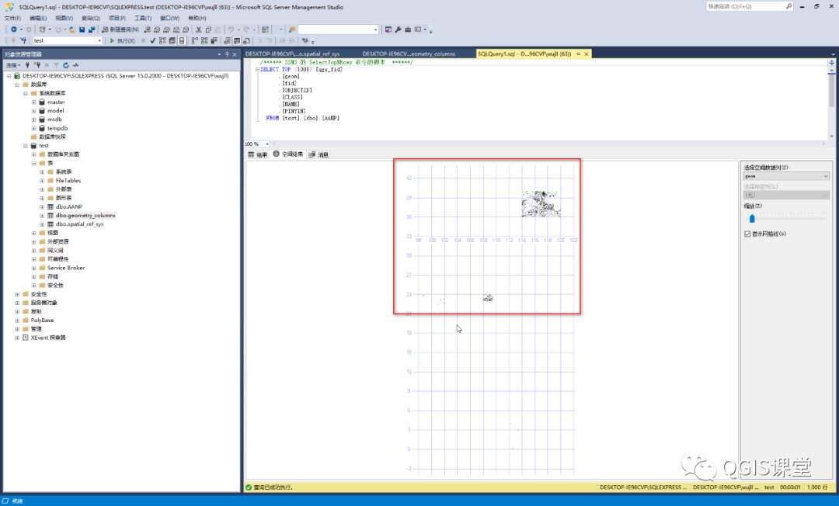Click the Toolbox icon next to the wrench
This screenshot has width=839, height=506.
pyautogui.click(x=408, y=29)
